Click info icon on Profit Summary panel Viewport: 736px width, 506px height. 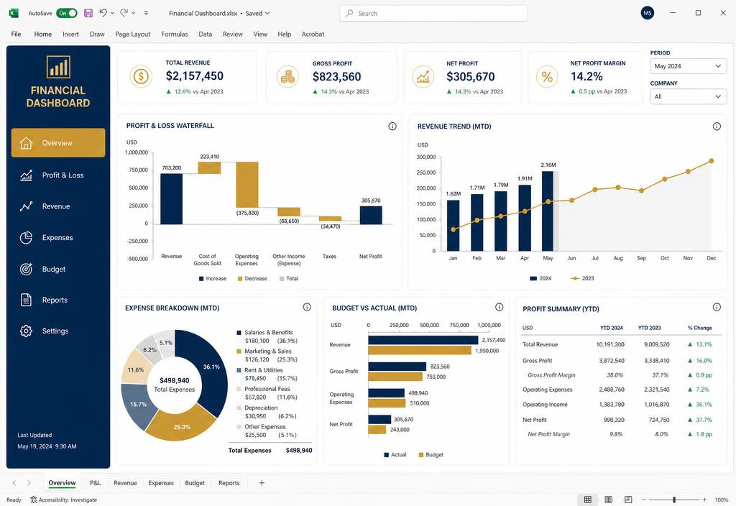click(x=717, y=307)
